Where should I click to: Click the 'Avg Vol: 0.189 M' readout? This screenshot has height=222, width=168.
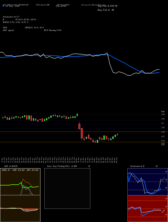(x=107, y=6)
